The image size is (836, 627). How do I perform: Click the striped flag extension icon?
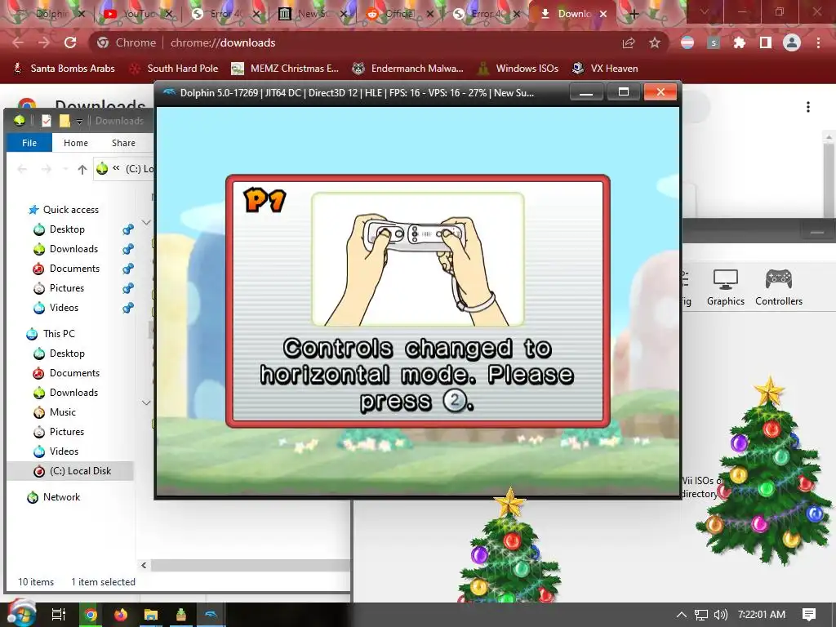[687, 42]
